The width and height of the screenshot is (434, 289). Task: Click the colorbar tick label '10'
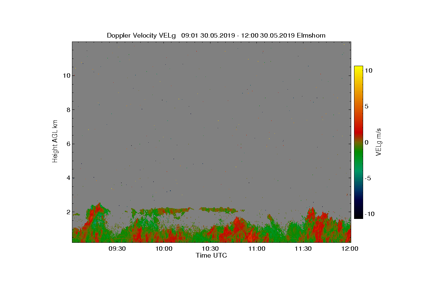click(x=368, y=71)
